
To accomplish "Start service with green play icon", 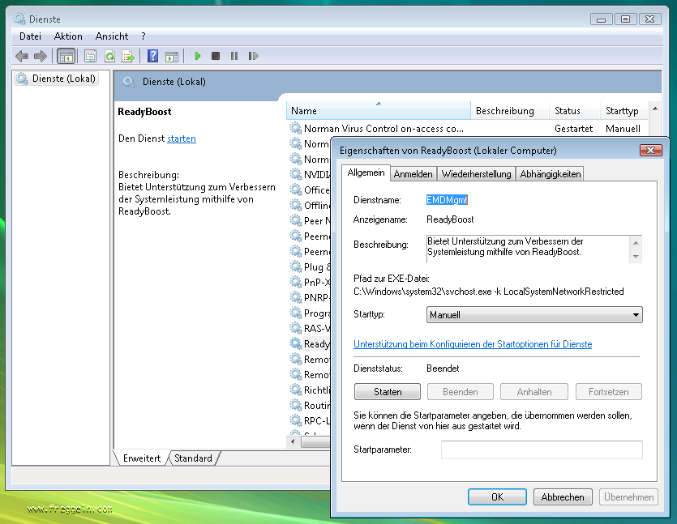I will click(197, 56).
